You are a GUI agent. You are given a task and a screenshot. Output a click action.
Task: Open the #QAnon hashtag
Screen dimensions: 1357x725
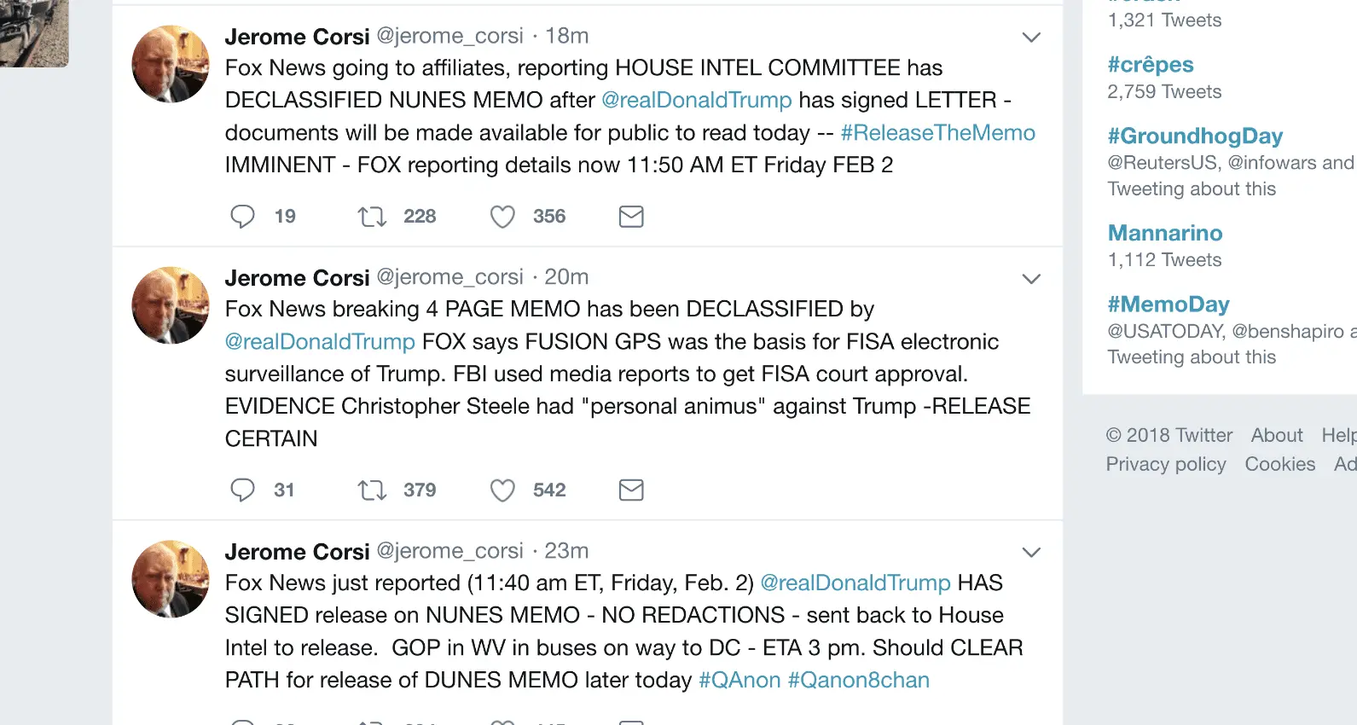pos(739,681)
